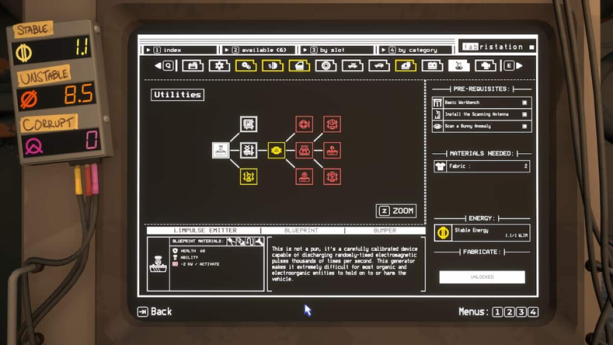The width and height of the screenshot is (613, 345).
Task: Select the locked red lifebuoy node
Action: point(304,124)
